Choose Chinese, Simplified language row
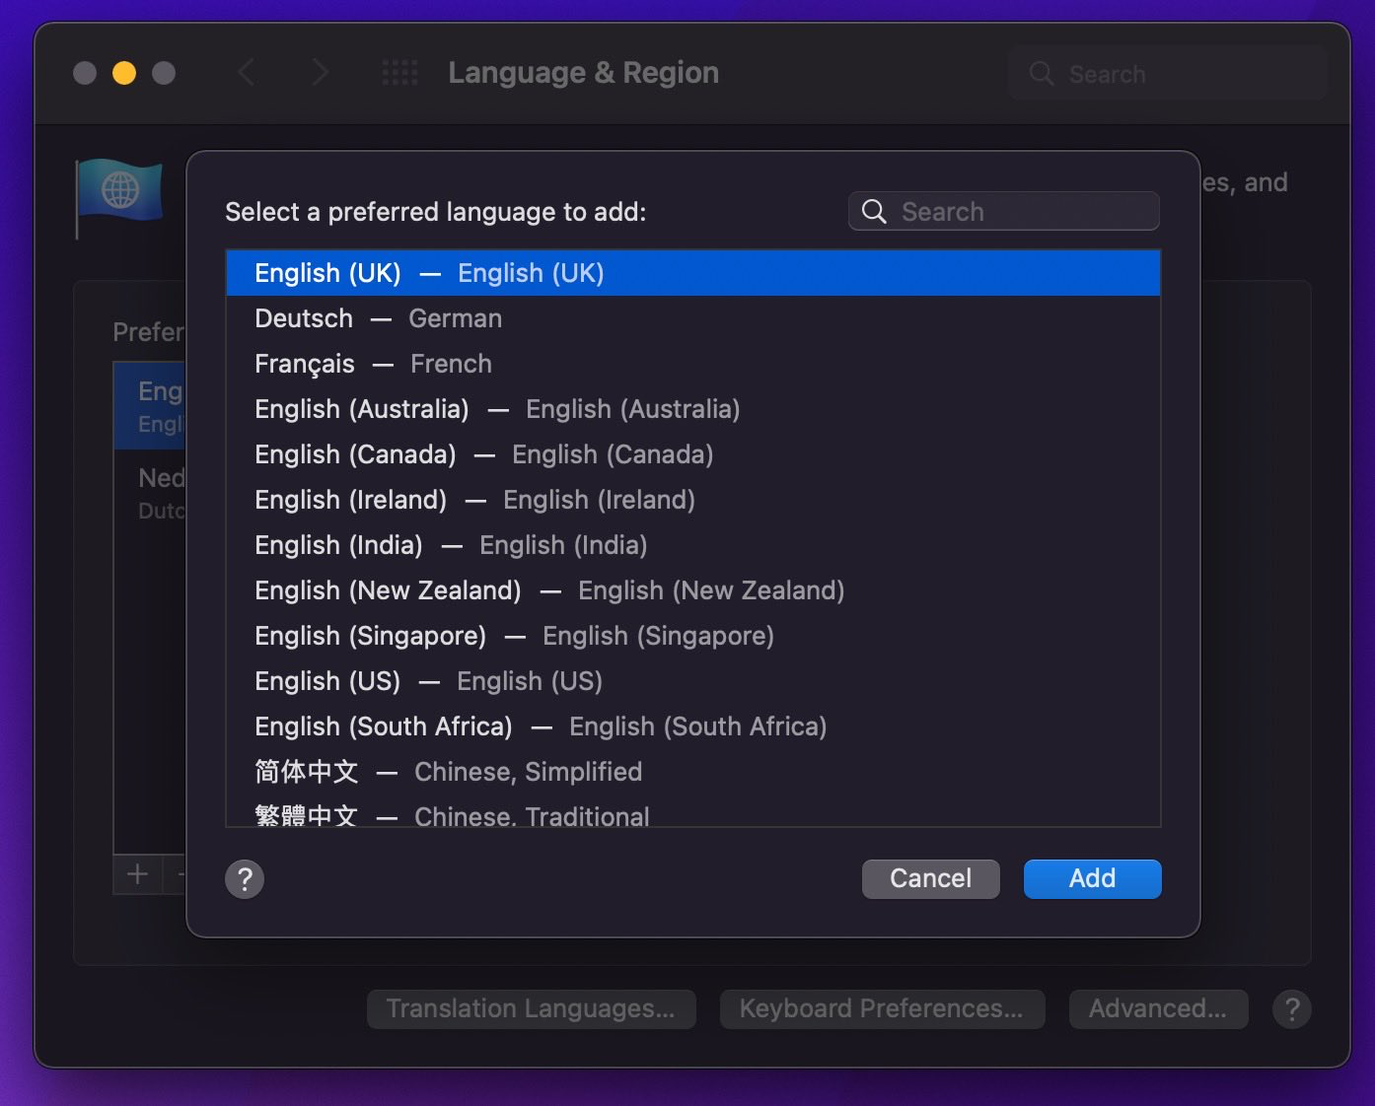 [448, 772]
